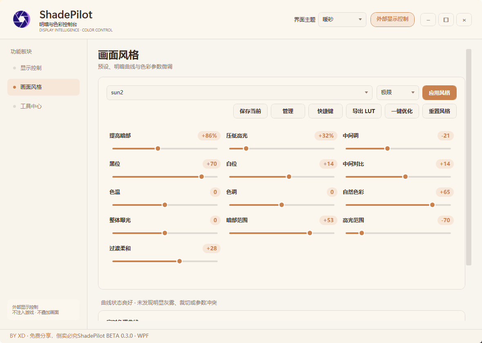Expand the sun2 preset dropdown
The image size is (482, 343).
coord(239,93)
